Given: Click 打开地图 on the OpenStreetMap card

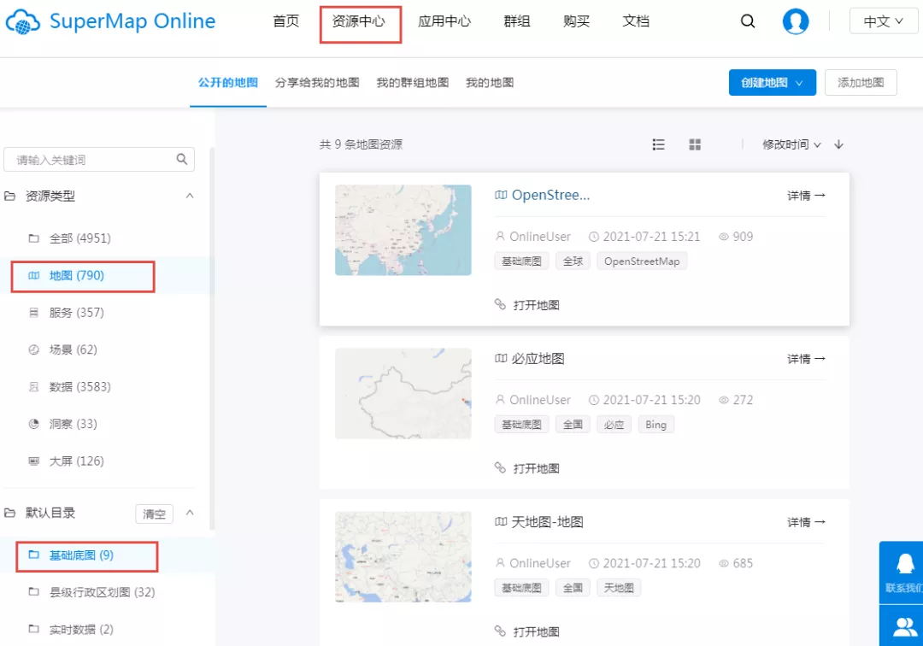Looking at the screenshot, I should point(536,305).
